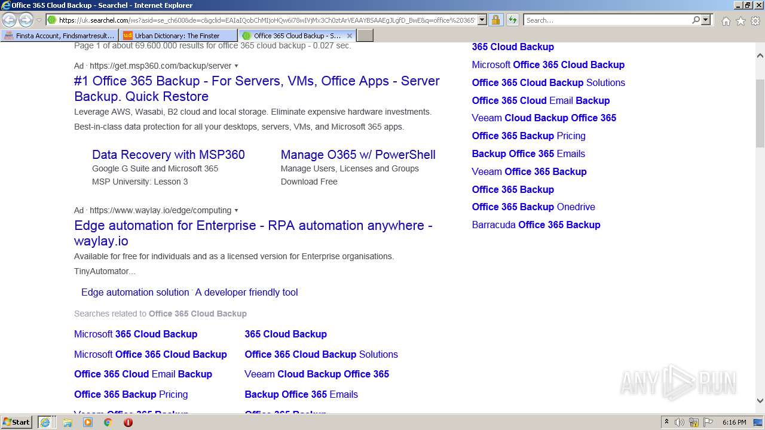Open the search provider dropdown arrow

[706, 20]
